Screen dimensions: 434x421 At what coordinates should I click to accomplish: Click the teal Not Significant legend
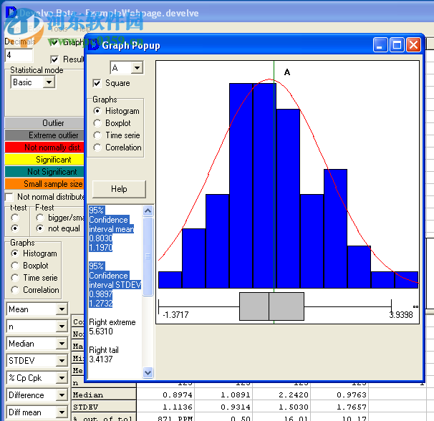tap(44, 172)
